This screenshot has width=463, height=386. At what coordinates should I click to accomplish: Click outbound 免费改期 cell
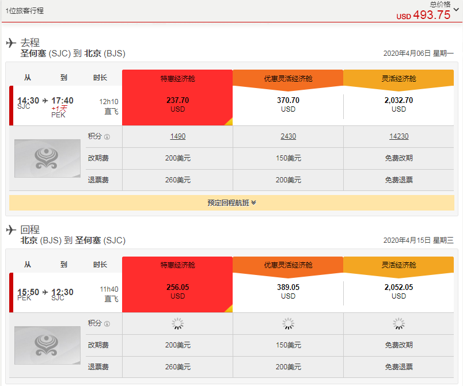pyautogui.click(x=399, y=158)
